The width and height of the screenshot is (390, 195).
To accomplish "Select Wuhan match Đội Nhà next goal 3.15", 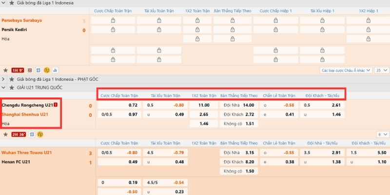I will (239, 153).
